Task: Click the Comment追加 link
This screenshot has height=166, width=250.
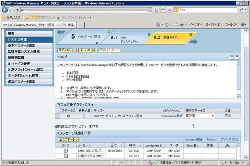Action: point(193,139)
